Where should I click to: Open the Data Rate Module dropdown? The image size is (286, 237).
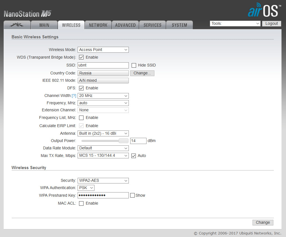[x=103, y=148]
